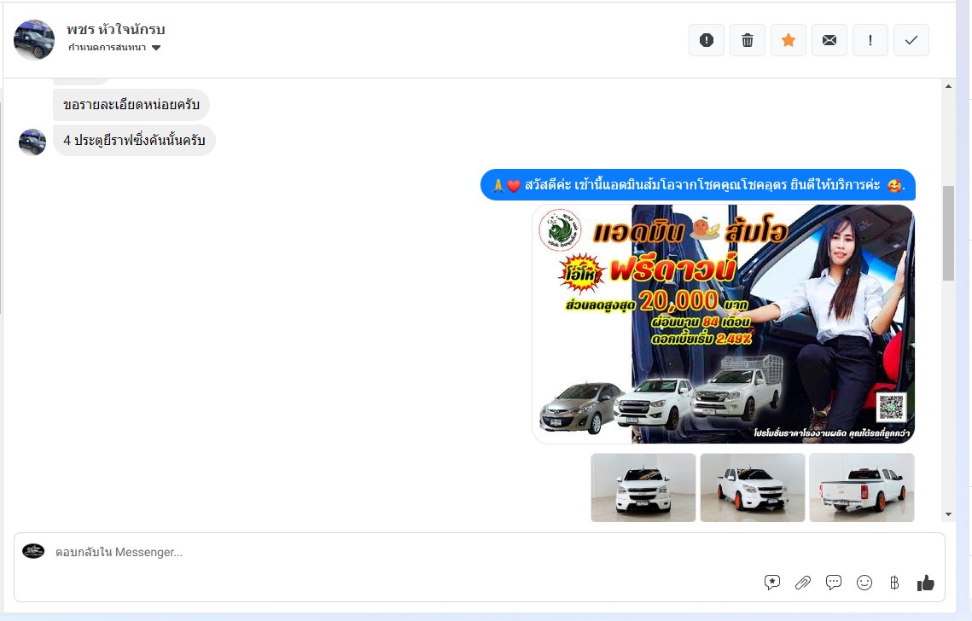Screen dimensions: 972x621
Task: Delete conversation using the trash can icon
Action: pyautogui.click(x=747, y=40)
